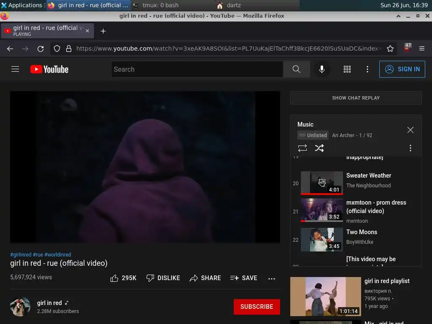Image resolution: width=432 pixels, height=324 pixels.
Task: Open YouTube settings three-dot menu
Action: (x=367, y=69)
